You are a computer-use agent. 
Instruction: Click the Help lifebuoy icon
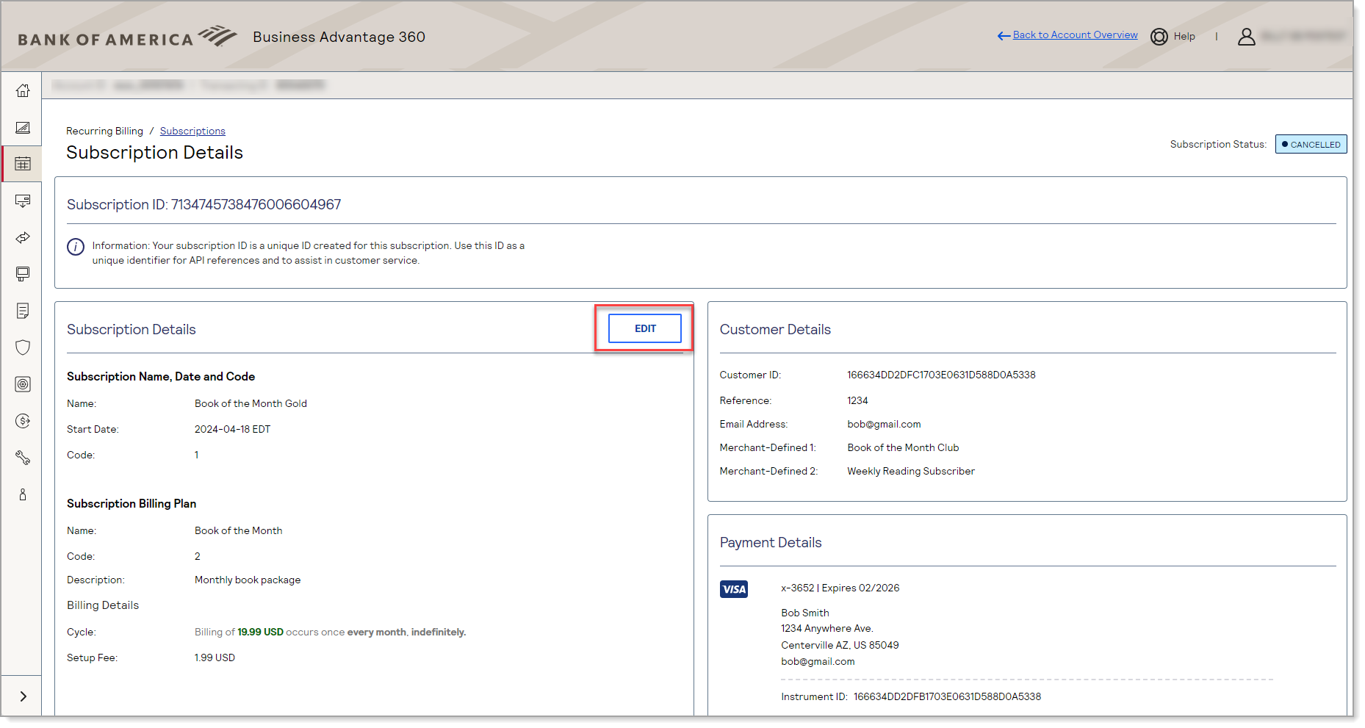(x=1159, y=37)
